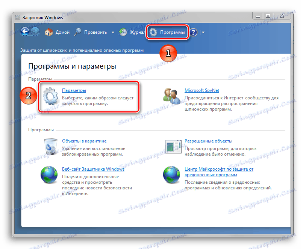Viewport: 306px width, 249px height.
Task: Open the Программы toolbar item
Action: coord(172,32)
